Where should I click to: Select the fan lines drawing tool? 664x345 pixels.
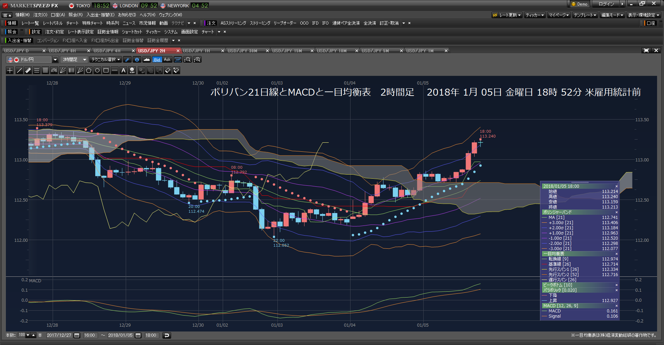(63, 70)
